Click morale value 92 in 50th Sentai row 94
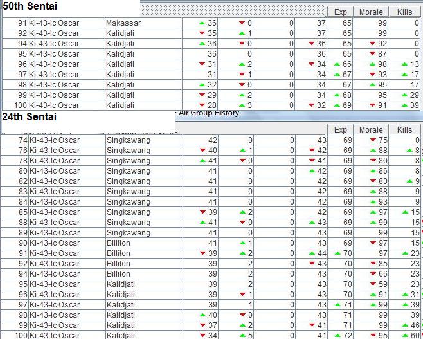The image size is (423, 339). click(382, 44)
